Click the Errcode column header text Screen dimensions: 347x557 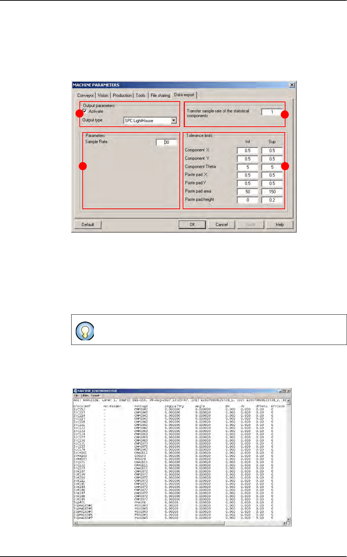(x=278, y=406)
